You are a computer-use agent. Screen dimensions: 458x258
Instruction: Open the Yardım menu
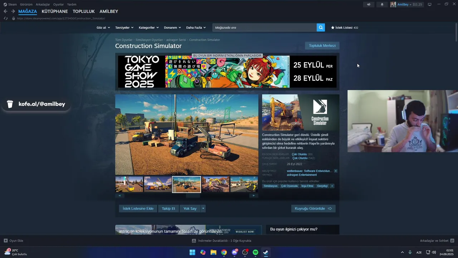(72, 4)
